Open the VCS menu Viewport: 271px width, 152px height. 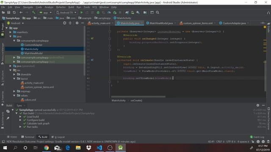point(94,7)
